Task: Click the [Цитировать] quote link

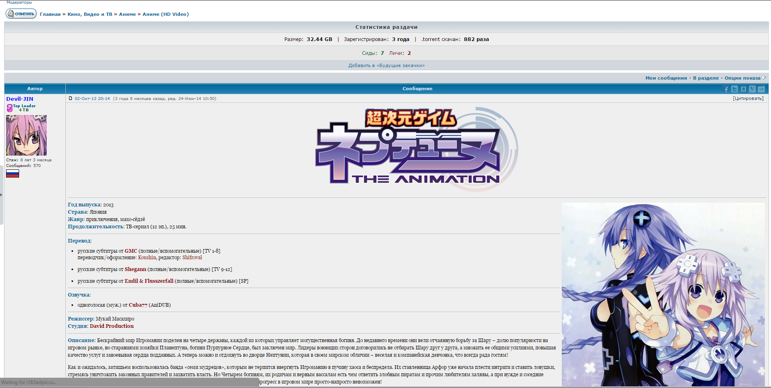Action: [x=748, y=98]
